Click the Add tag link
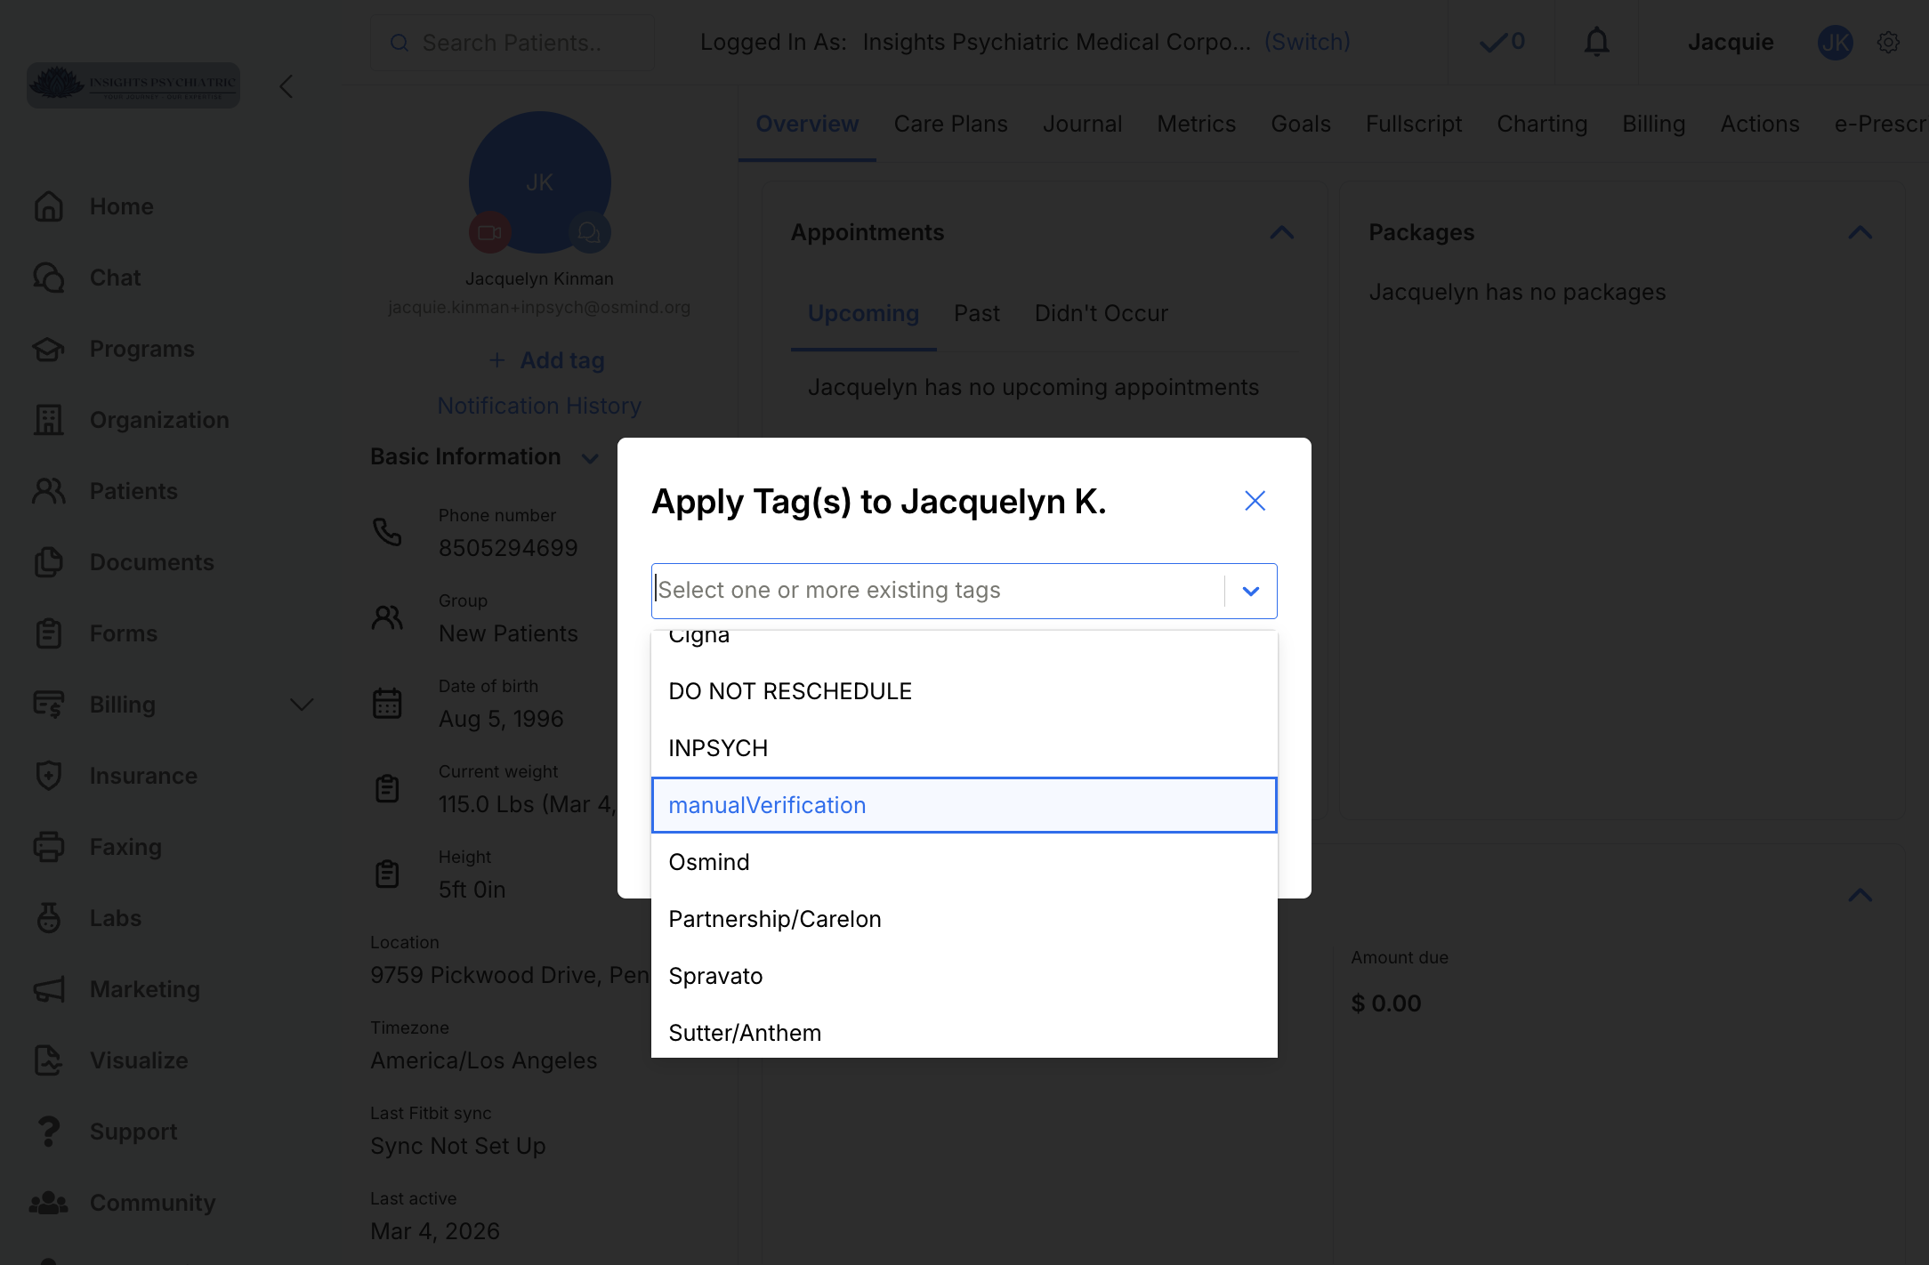 coord(547,360)
